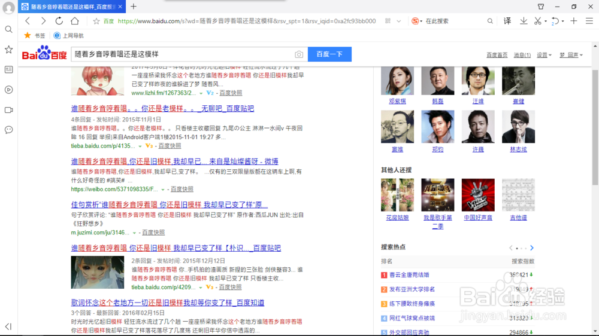Click the translate icon in the toolbar
Screen dimensions: 599x336
pos(507,21)
